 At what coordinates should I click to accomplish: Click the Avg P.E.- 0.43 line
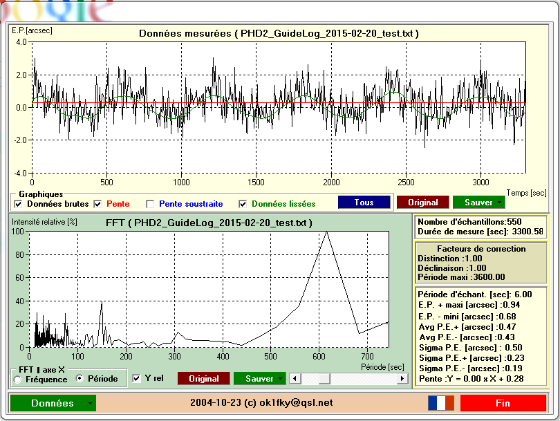(467, 337)
